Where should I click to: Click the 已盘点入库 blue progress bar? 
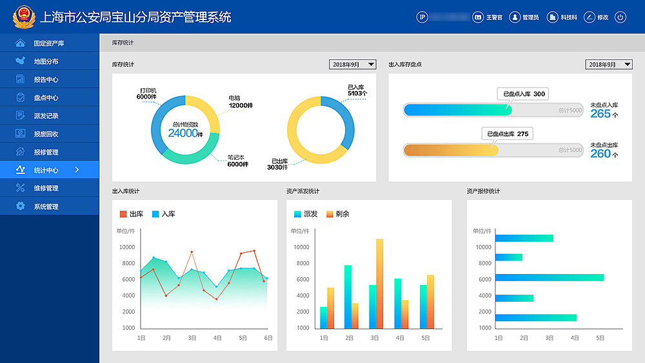pyautogui.click(x=458, y=110)
